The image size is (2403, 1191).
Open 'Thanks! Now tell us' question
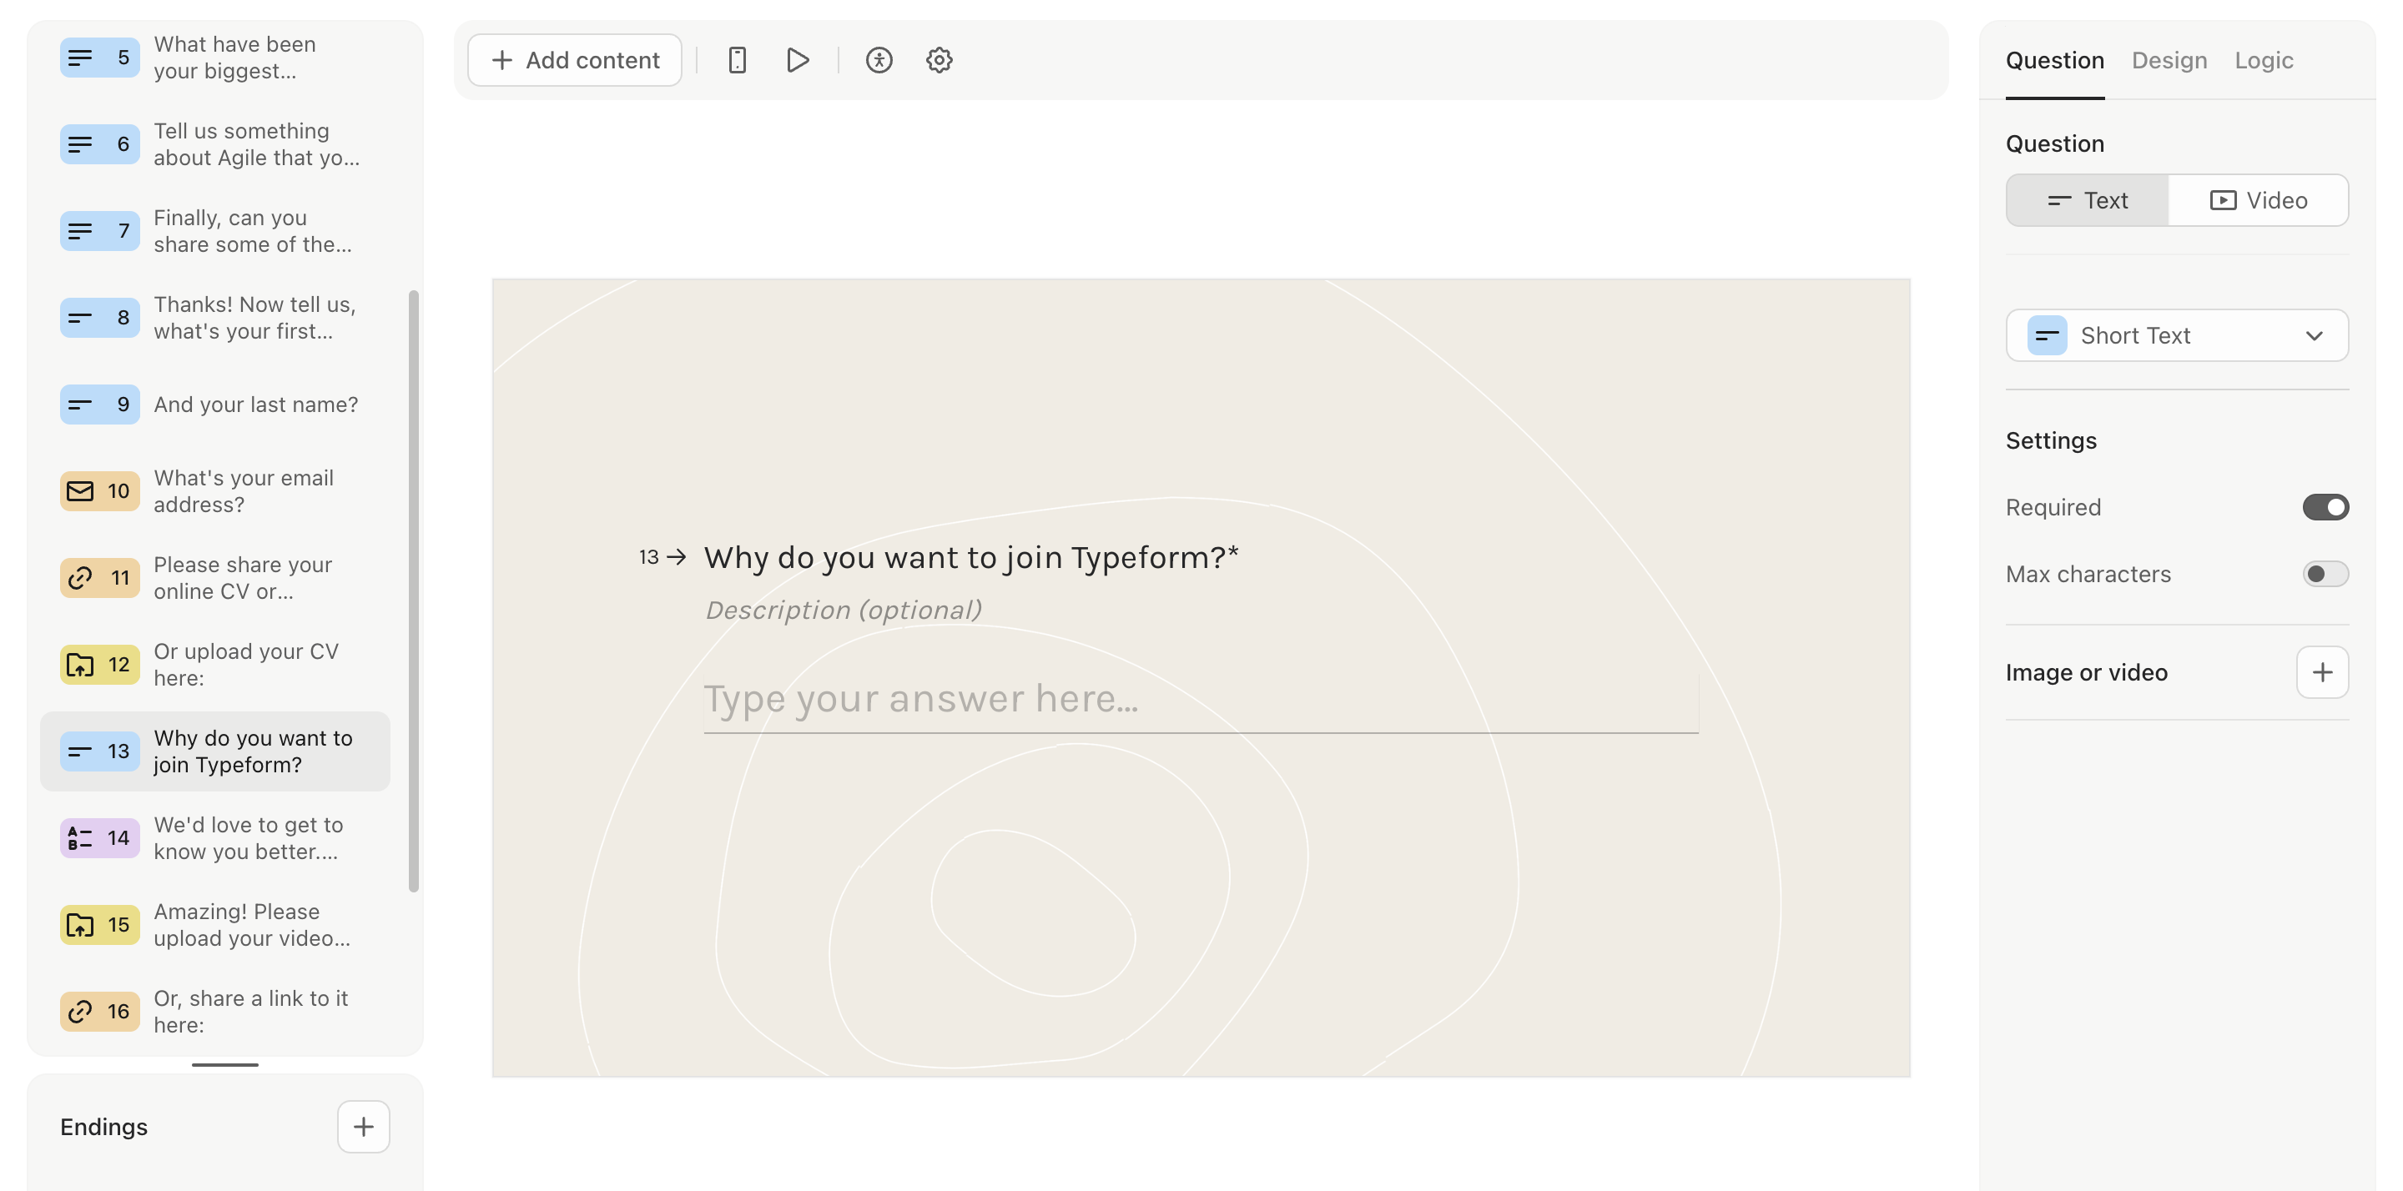[254, 318]
